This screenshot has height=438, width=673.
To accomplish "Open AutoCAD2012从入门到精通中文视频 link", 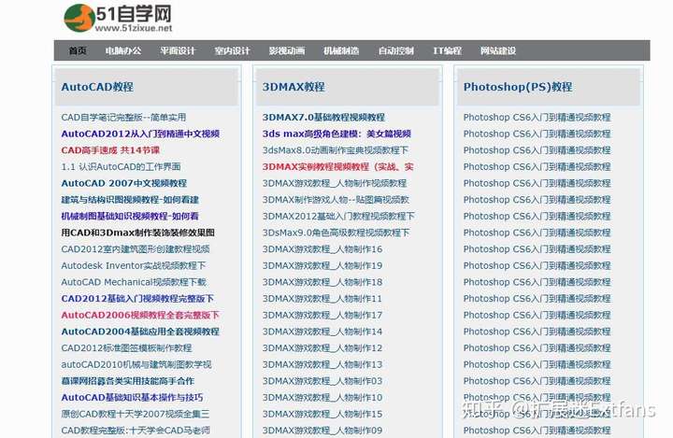I will [x=140, y=134].
